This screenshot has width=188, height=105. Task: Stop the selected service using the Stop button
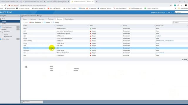pos(32,22)
